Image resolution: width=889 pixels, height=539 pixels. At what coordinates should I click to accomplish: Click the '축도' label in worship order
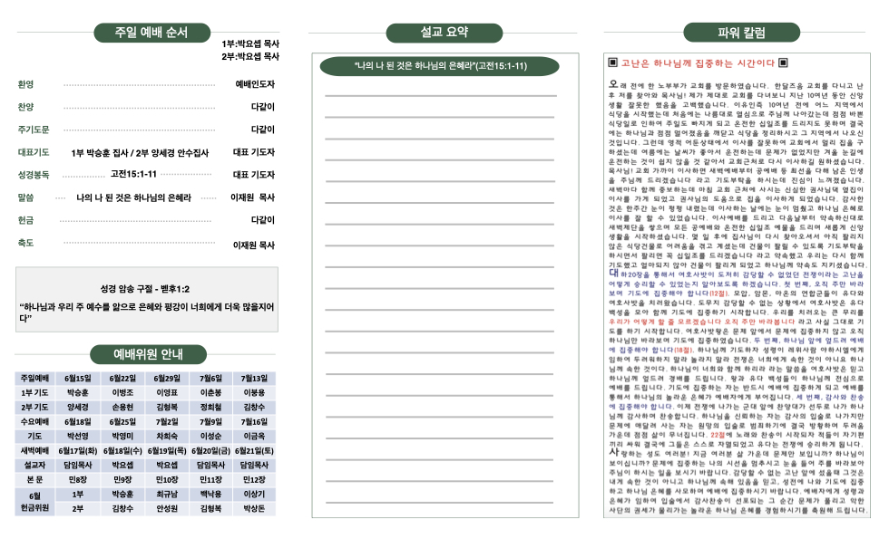pyautogui.click(x=25, y=243)
